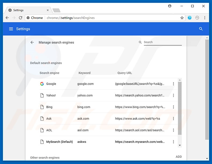This screenshot has height=164, width=212.
Task: Select the Bing engine name
Action: [x=49, y=107]
